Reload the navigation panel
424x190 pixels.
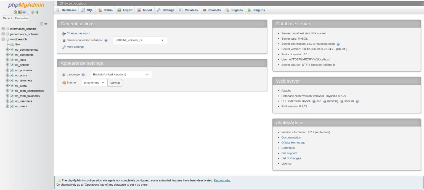37,12
